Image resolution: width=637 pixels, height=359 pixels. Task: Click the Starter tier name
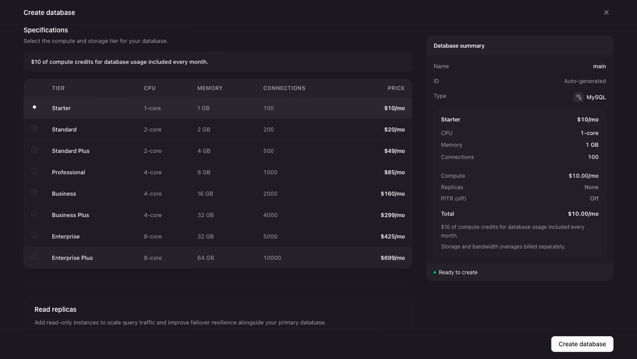61,108
